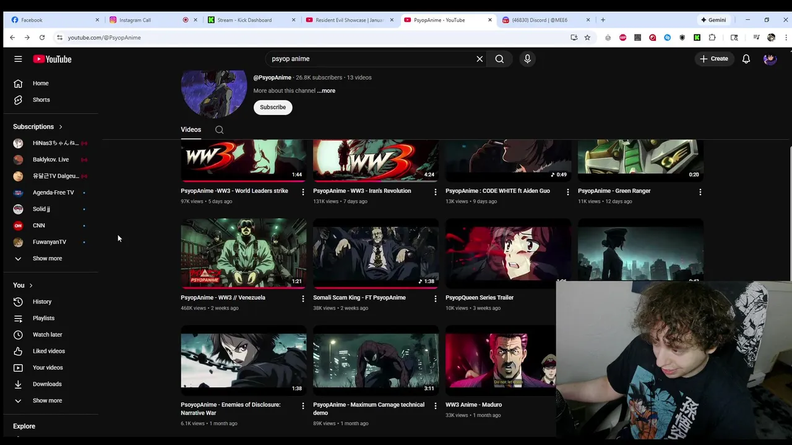Image resolution: width=792 pixels, height=445 pixels.
Task: Open the YouTube account avatar menu
Action: pos(770,59)
